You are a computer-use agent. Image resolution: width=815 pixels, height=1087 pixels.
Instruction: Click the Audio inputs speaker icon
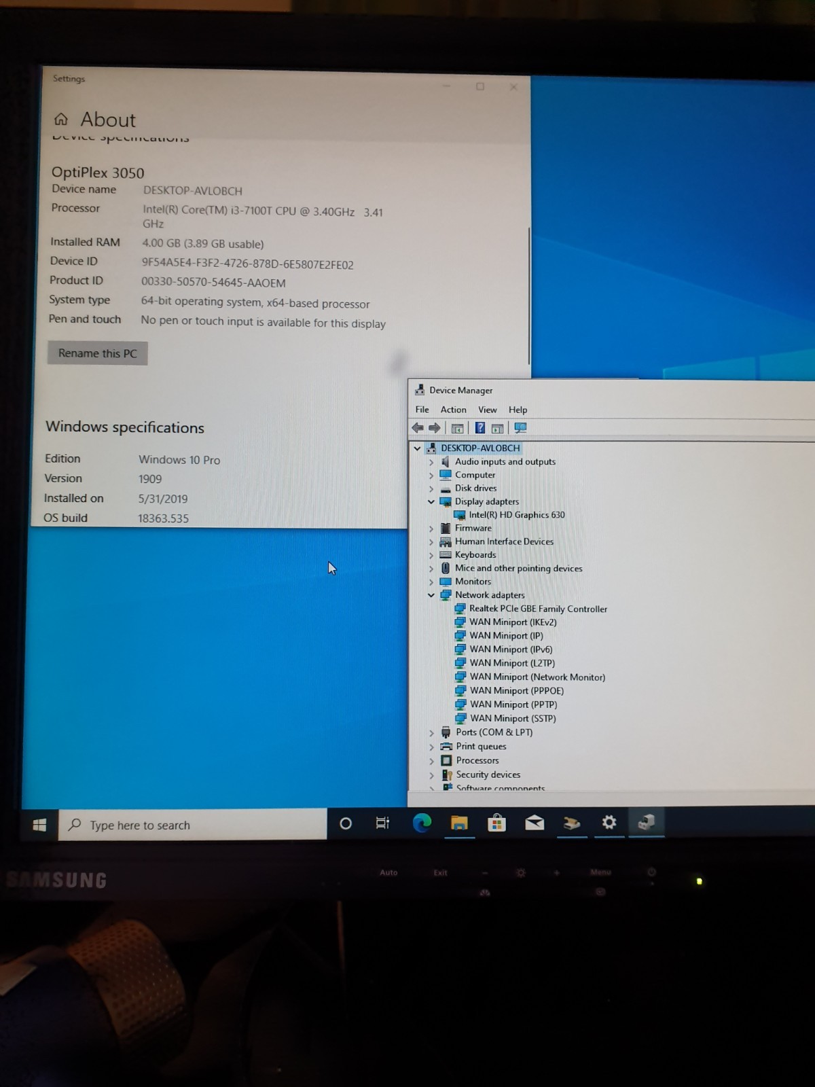[x=446, y=462]
